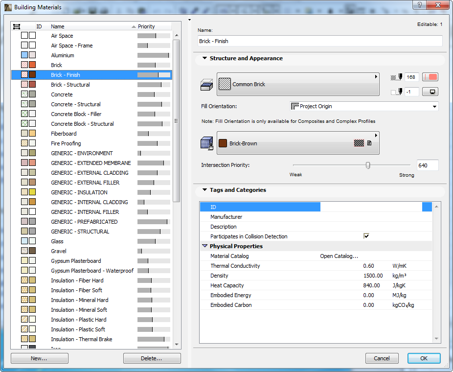The height and width of the screenshot is (372, 453).
Task: Click the cut fill column header icon
Action: point(17,26)
